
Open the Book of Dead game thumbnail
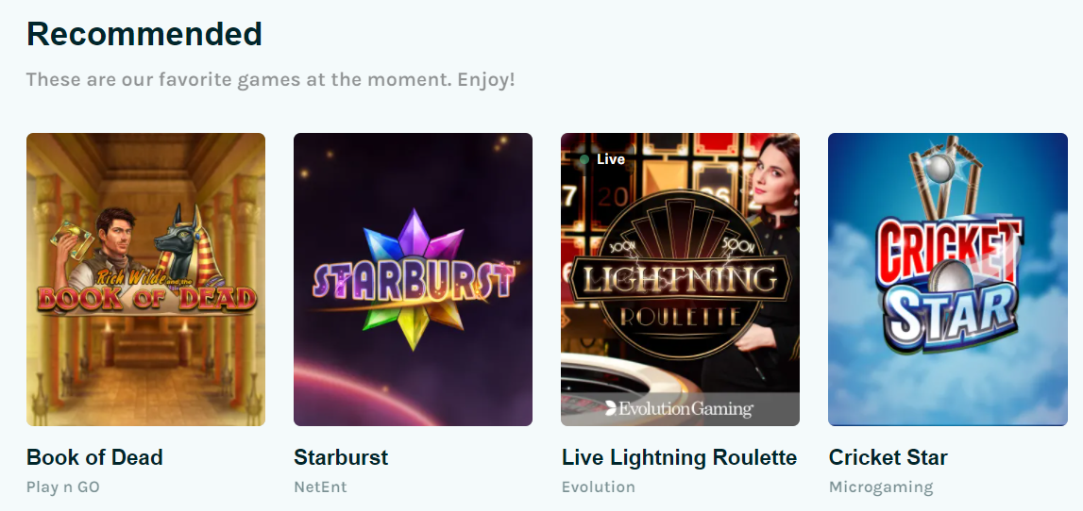(145, 279)
